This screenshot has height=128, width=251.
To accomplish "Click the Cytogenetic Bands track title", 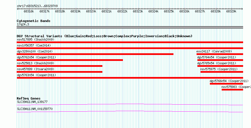I will coord(34,21).
